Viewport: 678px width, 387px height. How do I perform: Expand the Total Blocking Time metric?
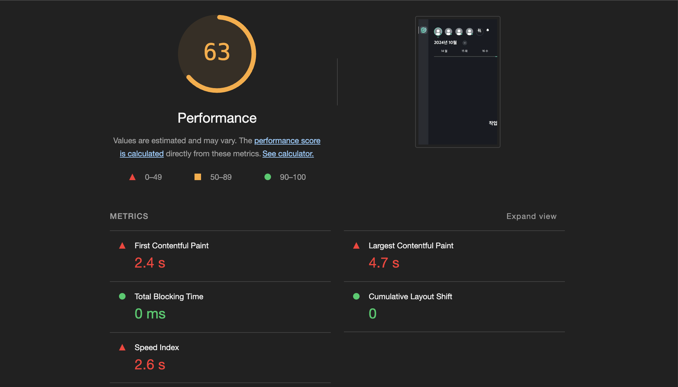[169, 297]
